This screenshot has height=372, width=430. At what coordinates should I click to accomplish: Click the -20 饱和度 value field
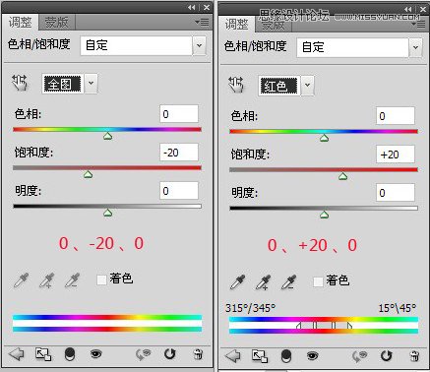(179, 153)
